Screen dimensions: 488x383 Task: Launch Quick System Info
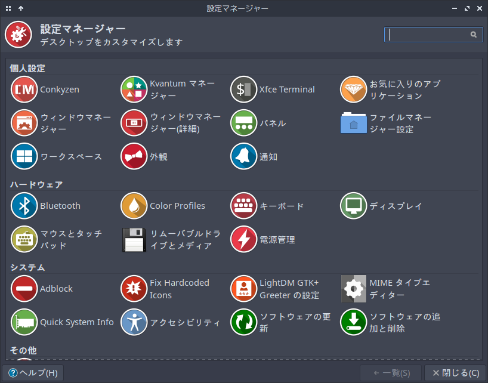tap(62, 322)
